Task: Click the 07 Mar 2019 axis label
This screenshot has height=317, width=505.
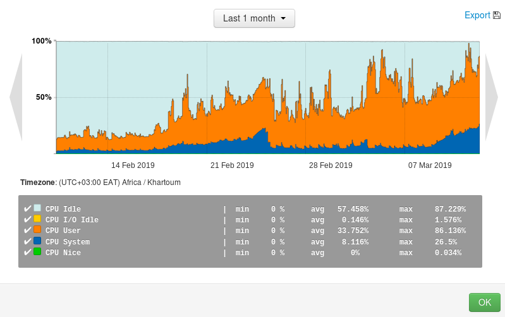Action: [x=430, y=165]
